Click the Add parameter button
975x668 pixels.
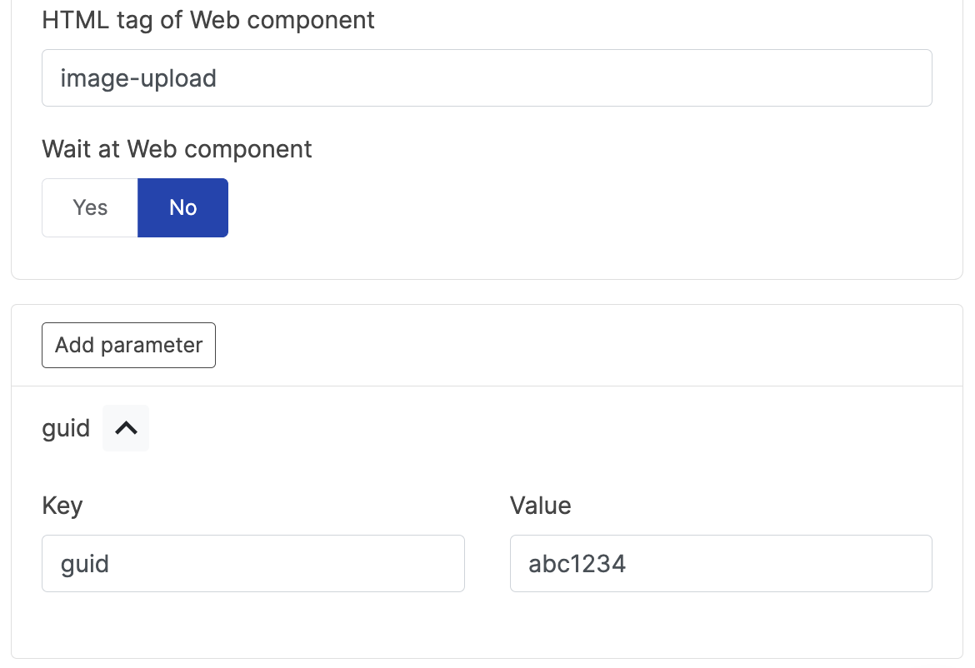pyautogui.click(x=128, y=345)
